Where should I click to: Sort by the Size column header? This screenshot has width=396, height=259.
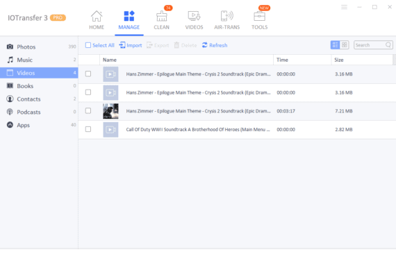coord(362,60)
